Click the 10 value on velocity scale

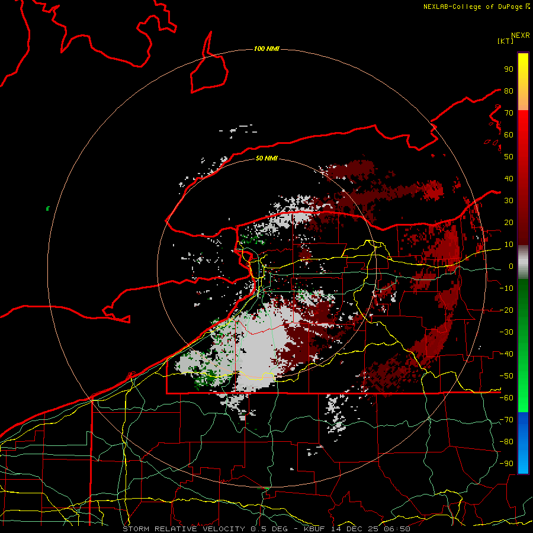(509, 245)
